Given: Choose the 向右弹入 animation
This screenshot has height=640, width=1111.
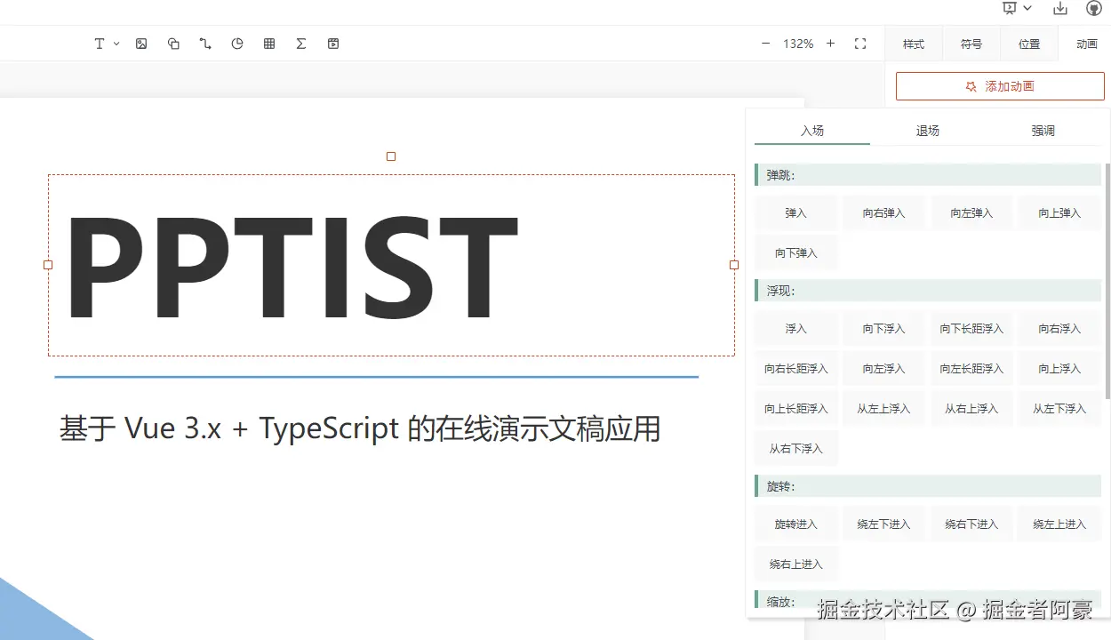Looking at the screenshot, I should pos(883,213).
